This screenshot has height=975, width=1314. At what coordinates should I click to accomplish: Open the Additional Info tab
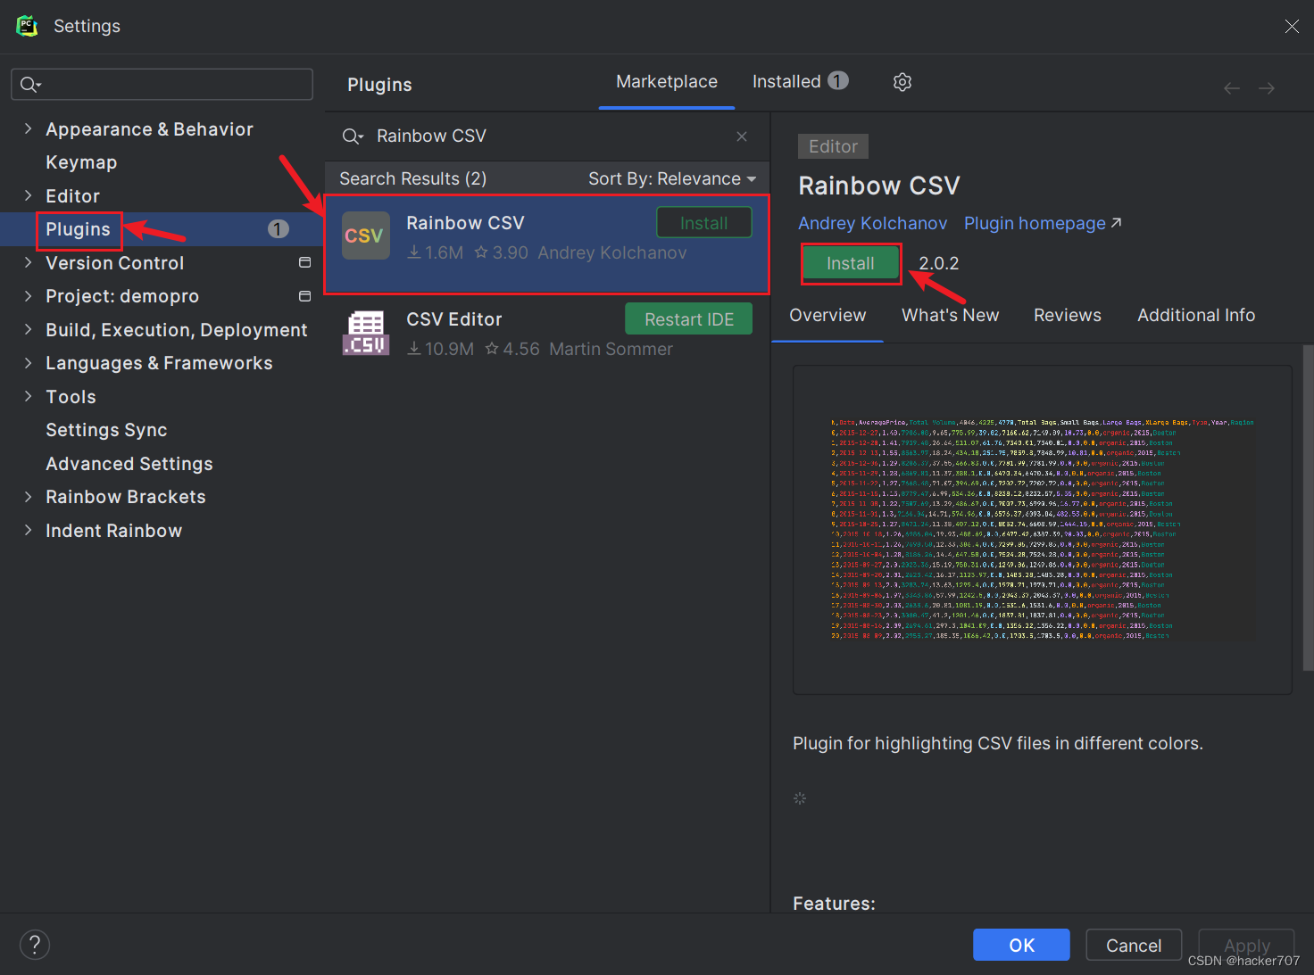[1196, 315]
